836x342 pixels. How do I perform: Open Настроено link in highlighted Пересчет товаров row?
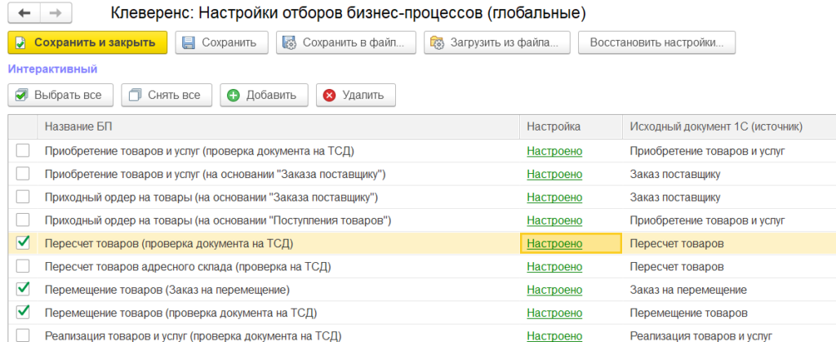pyautogui.click(x=554, y=243)
